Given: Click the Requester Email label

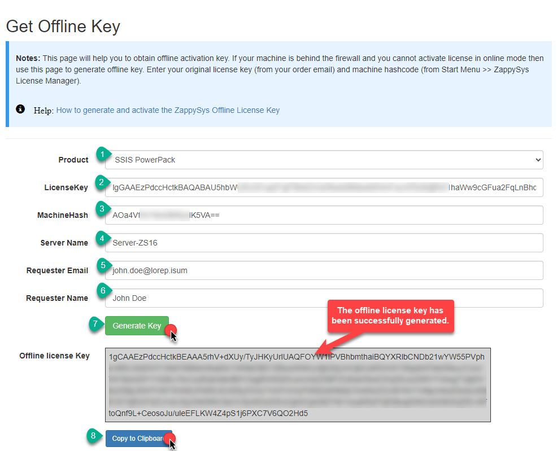Looking at the screenshot, I should click(x=57, y=271).
